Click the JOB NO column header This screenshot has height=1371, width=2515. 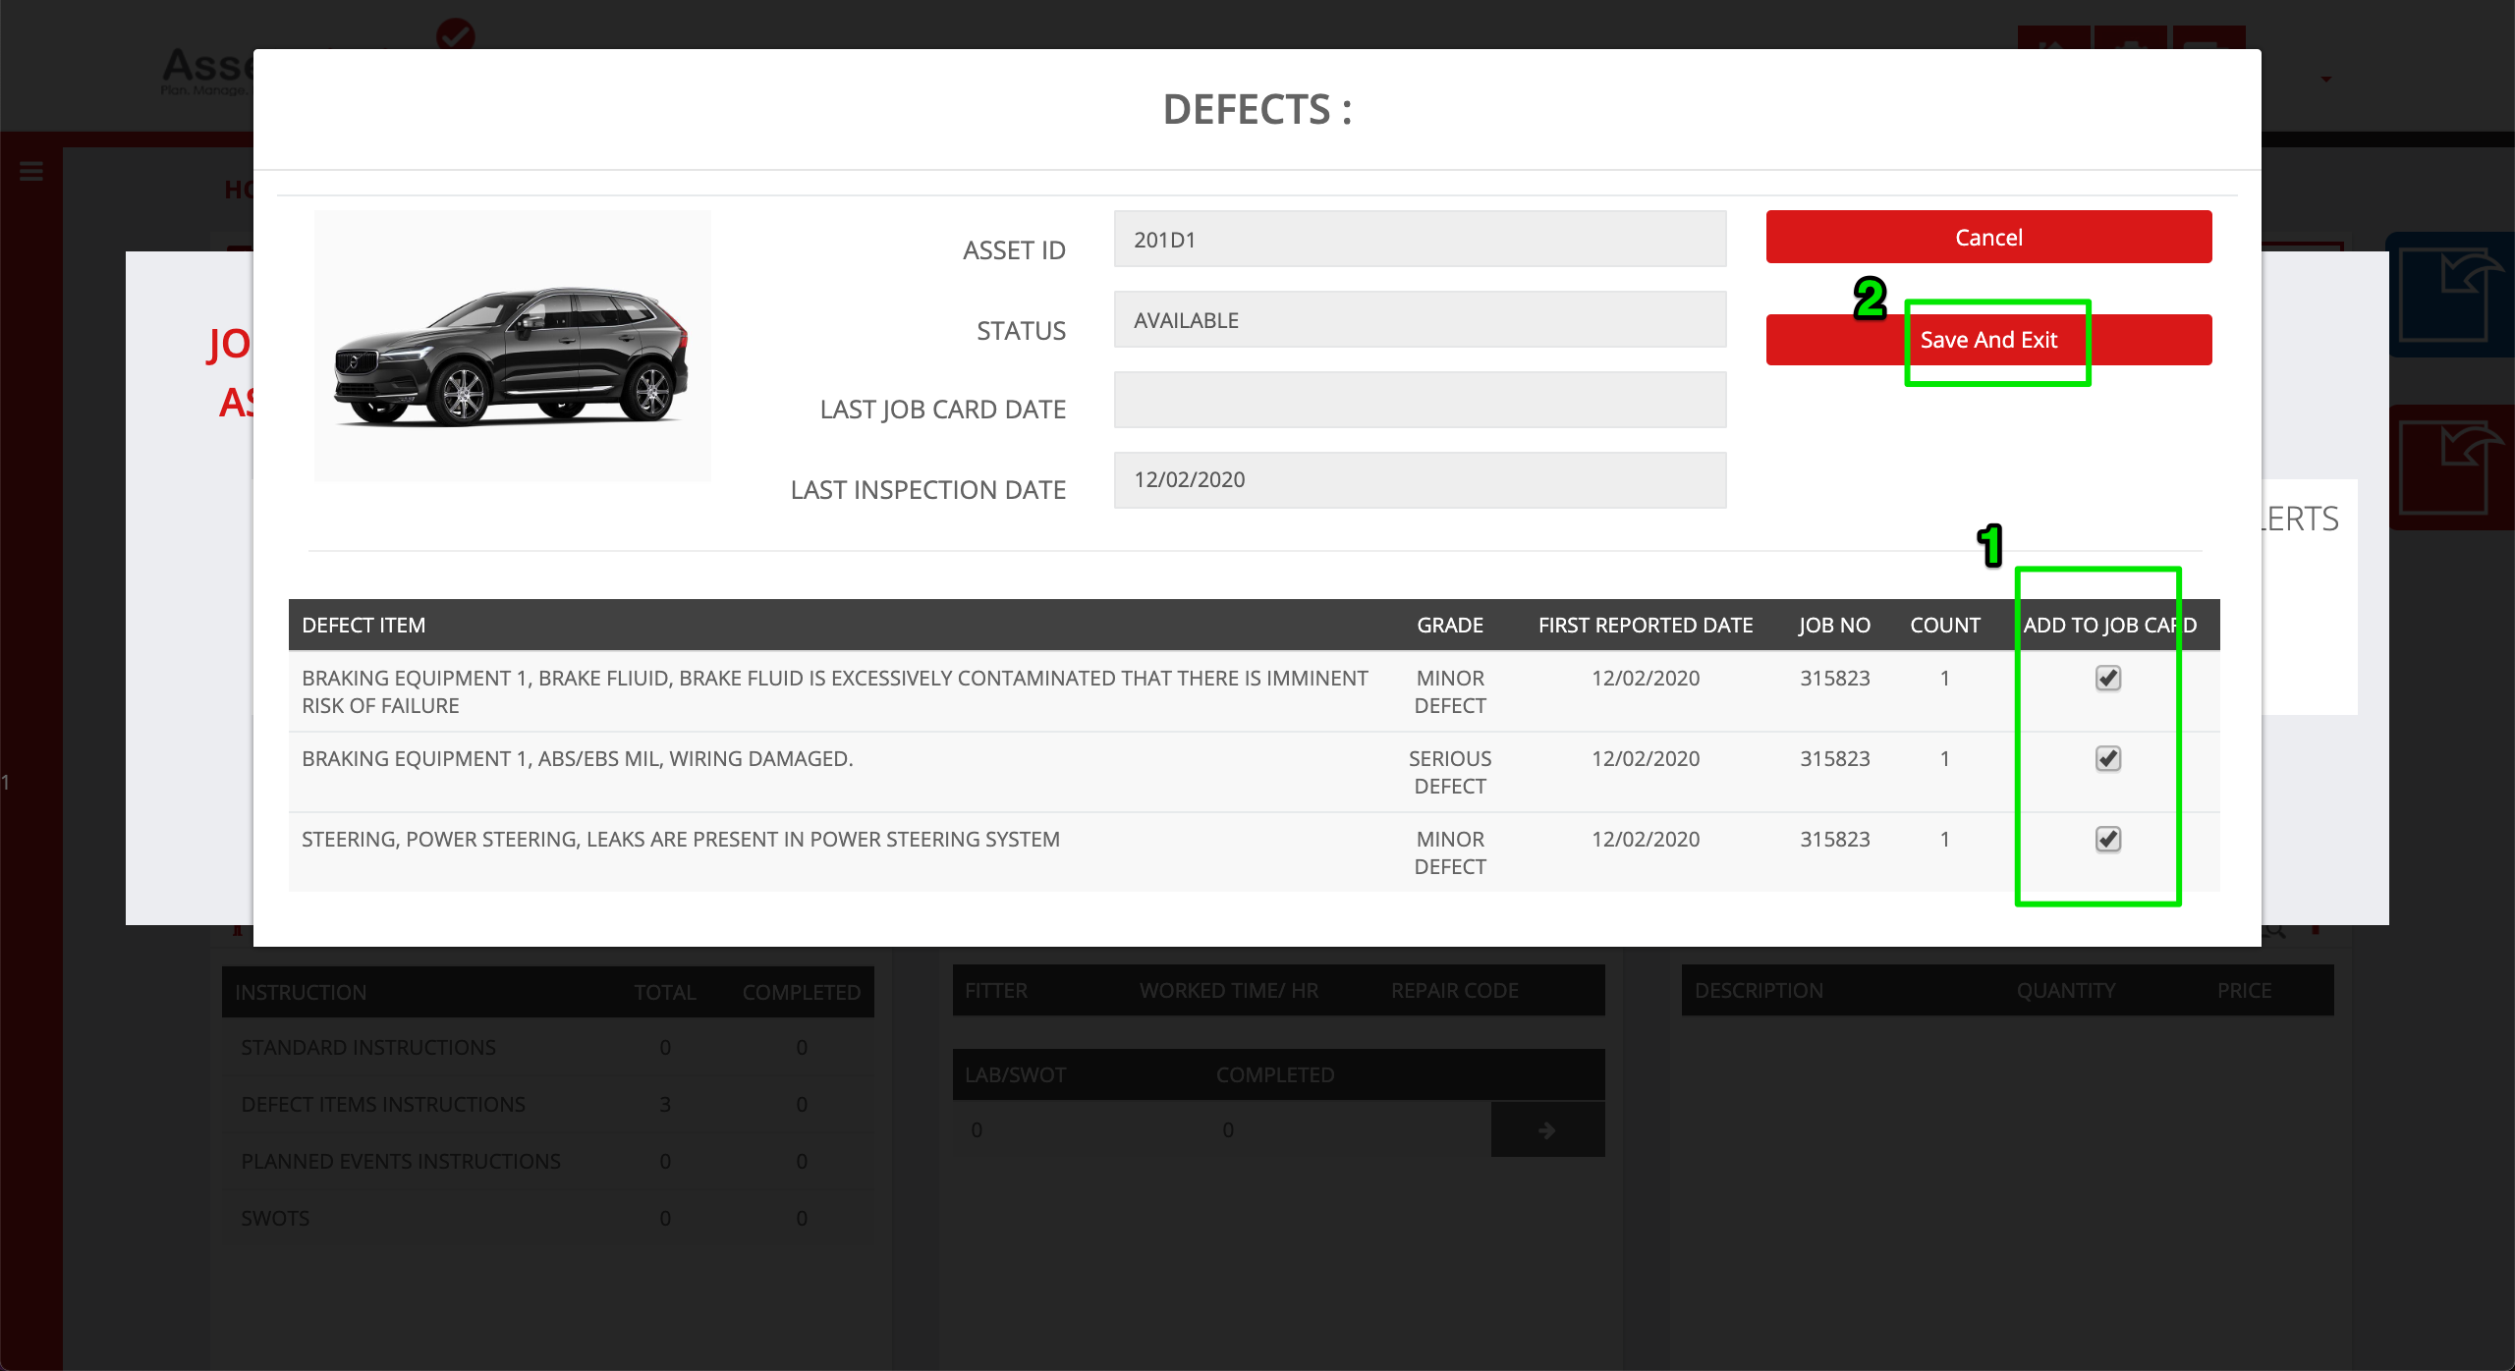pos(1834,625)
